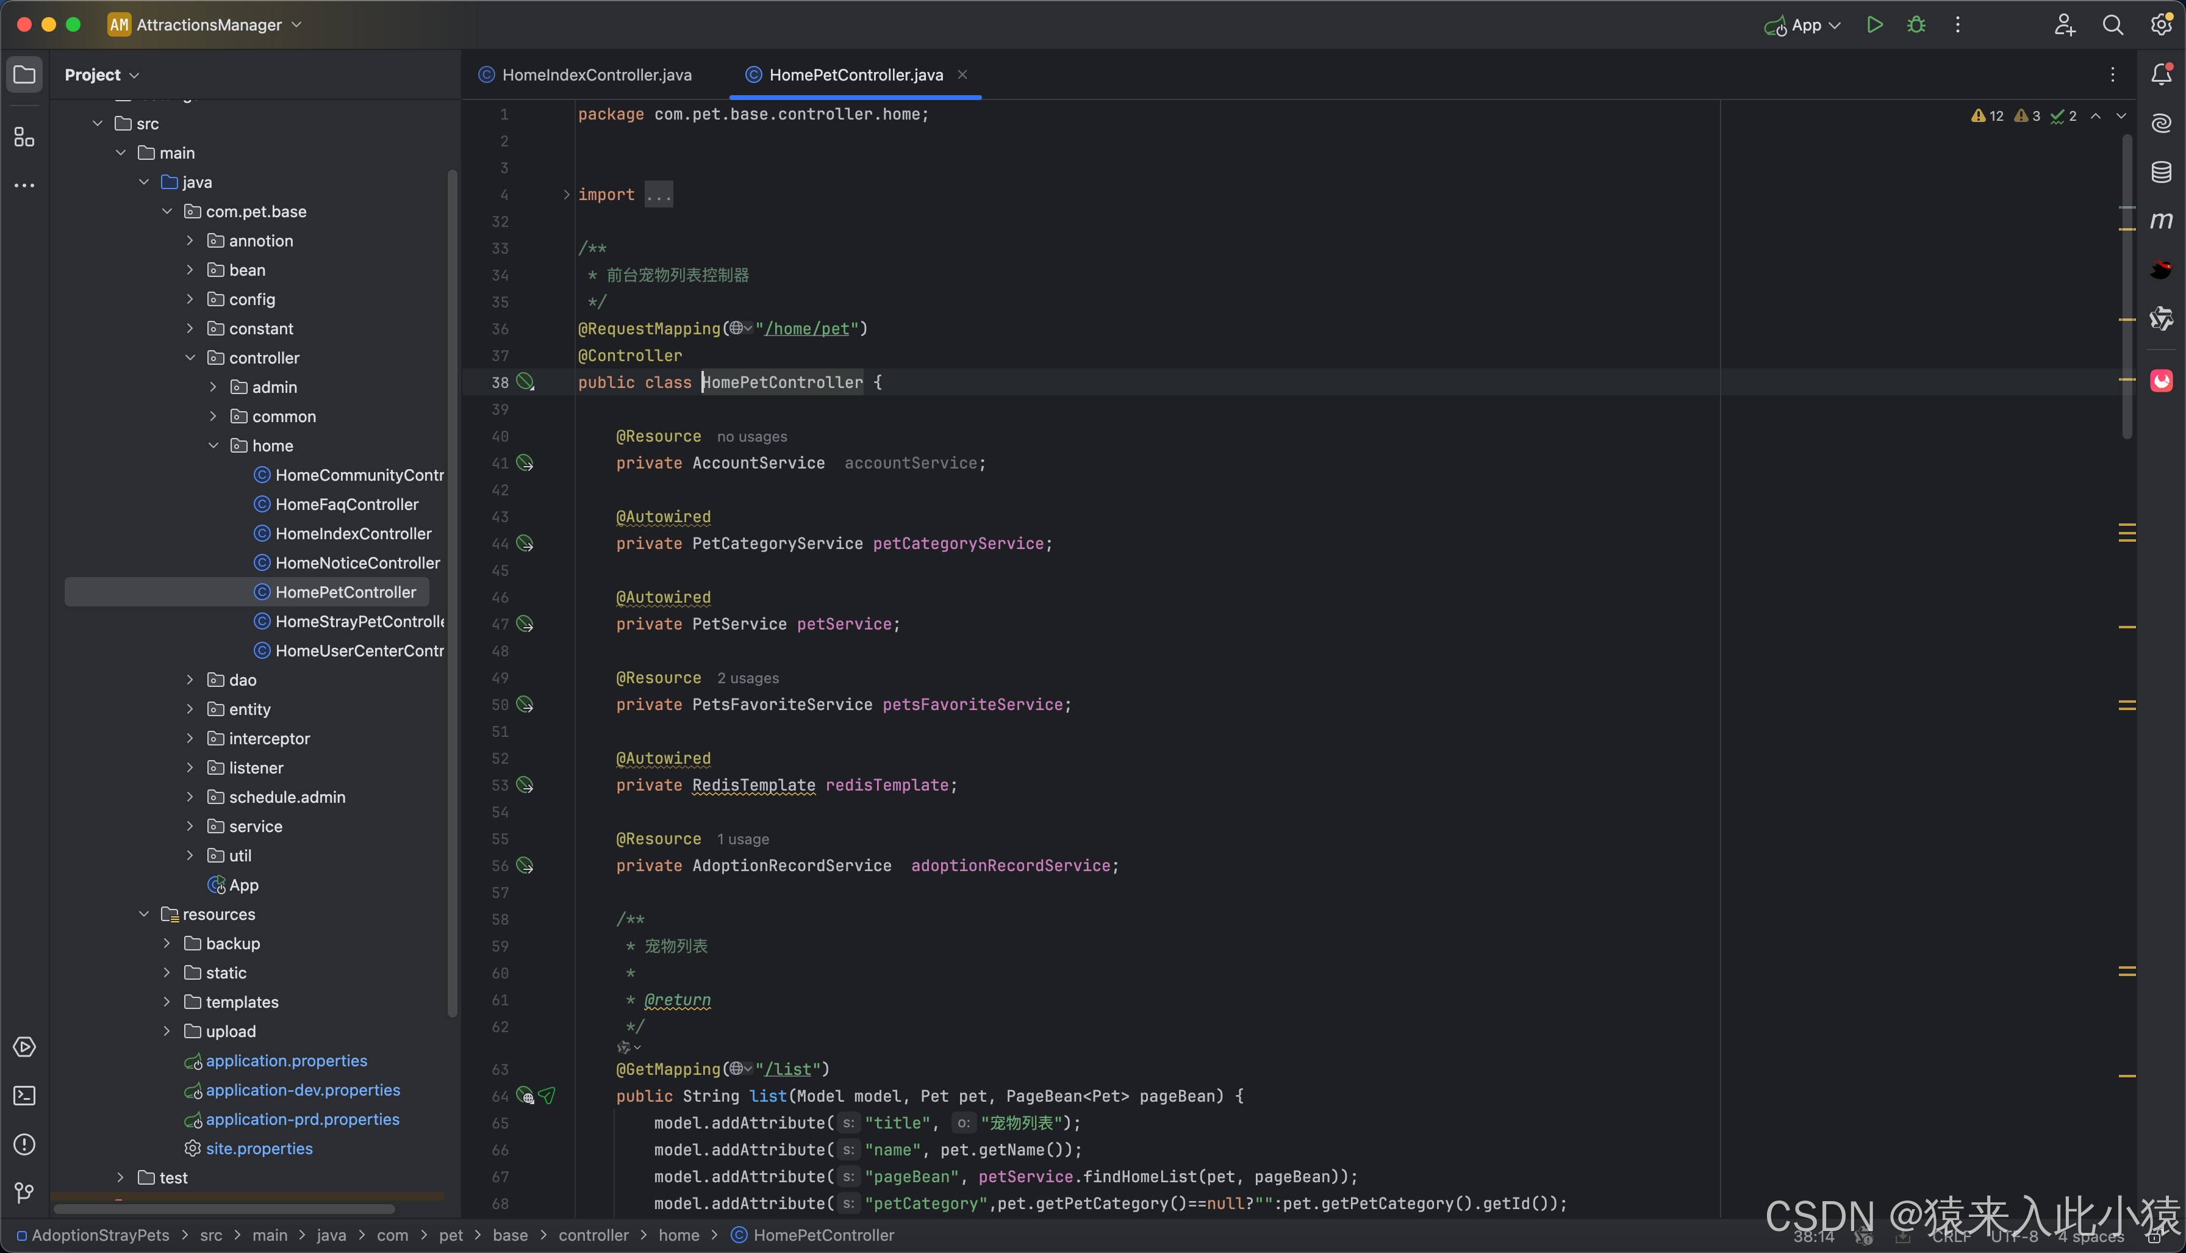The image size is (2186, 1253).
Task: Click the project tree horizontal scrollbar
Action: tap(224, 1209)
